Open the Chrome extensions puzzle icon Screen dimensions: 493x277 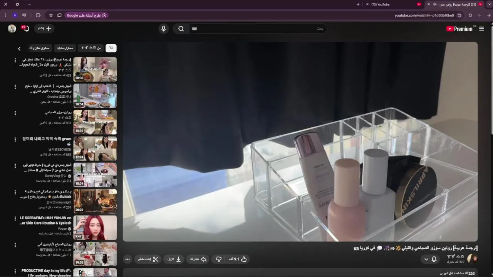click(38, 15)
